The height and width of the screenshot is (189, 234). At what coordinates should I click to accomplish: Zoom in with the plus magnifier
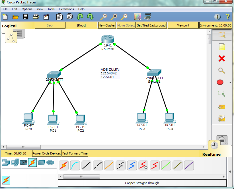tap(104, 17)
